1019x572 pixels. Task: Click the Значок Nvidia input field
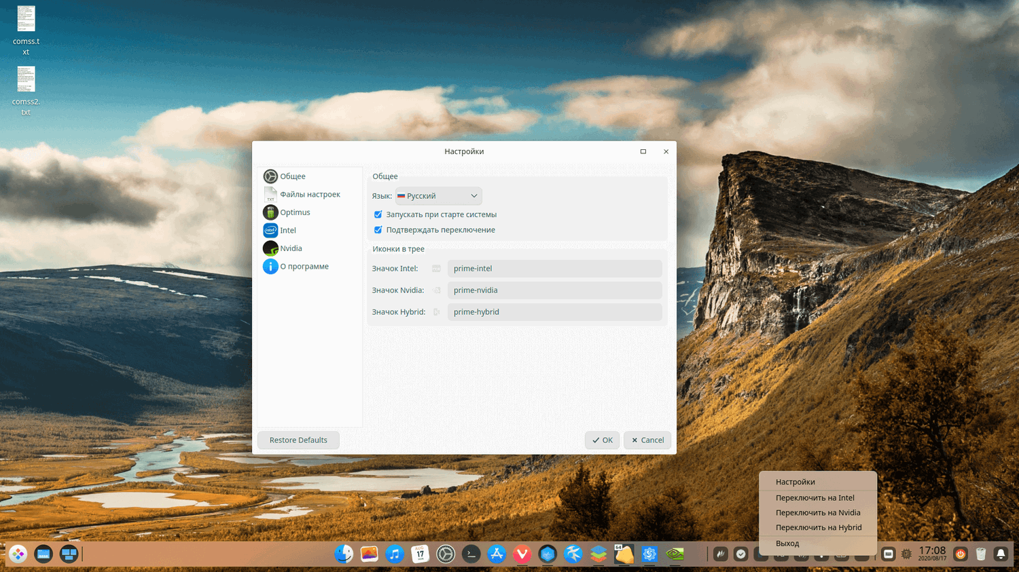[x=554, y=290]
